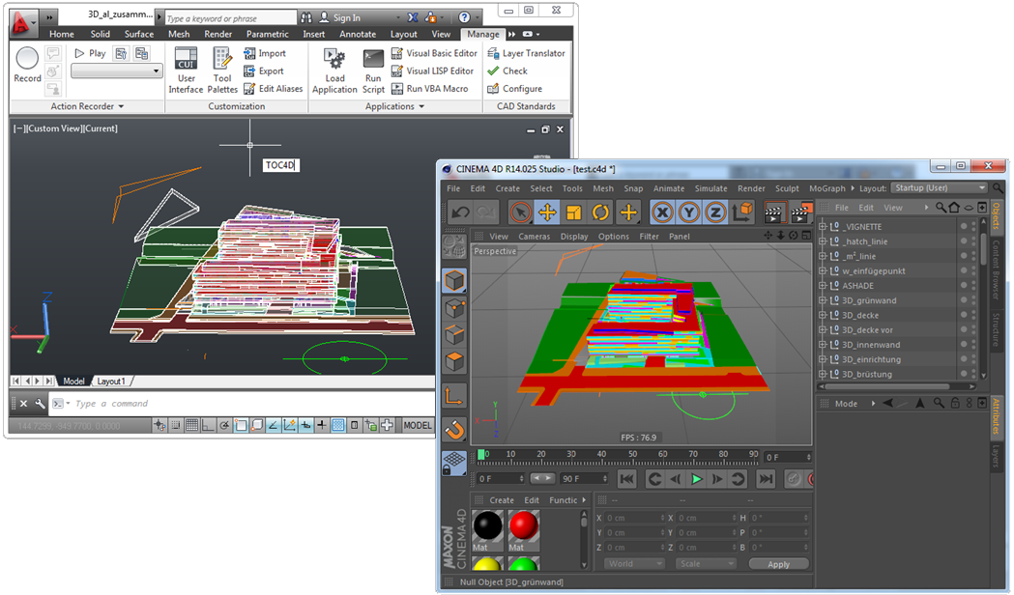Toggle Y axis lock in Cinema 4D
This screenshot has width=1014, height=595.
689,212
